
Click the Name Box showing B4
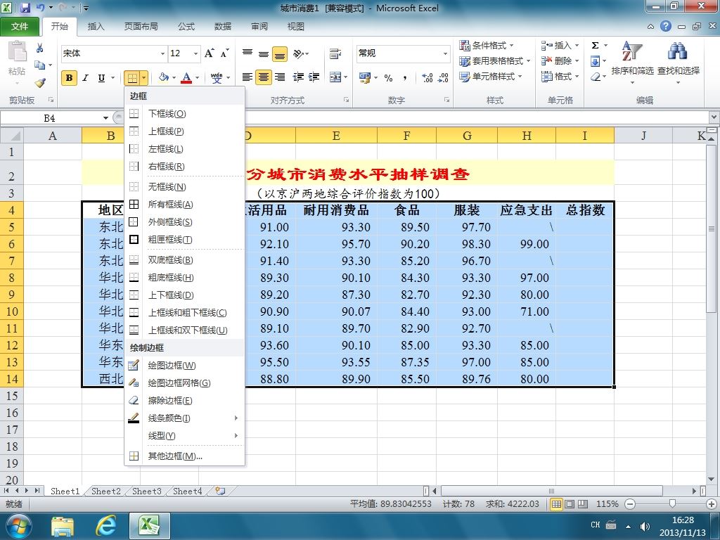50,118
